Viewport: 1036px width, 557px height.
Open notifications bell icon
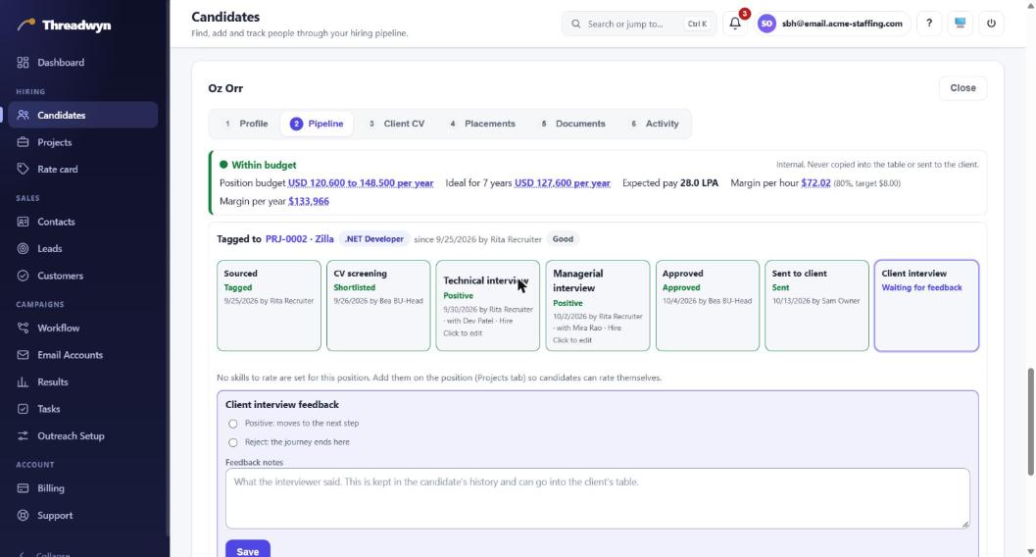pos(735,24)
